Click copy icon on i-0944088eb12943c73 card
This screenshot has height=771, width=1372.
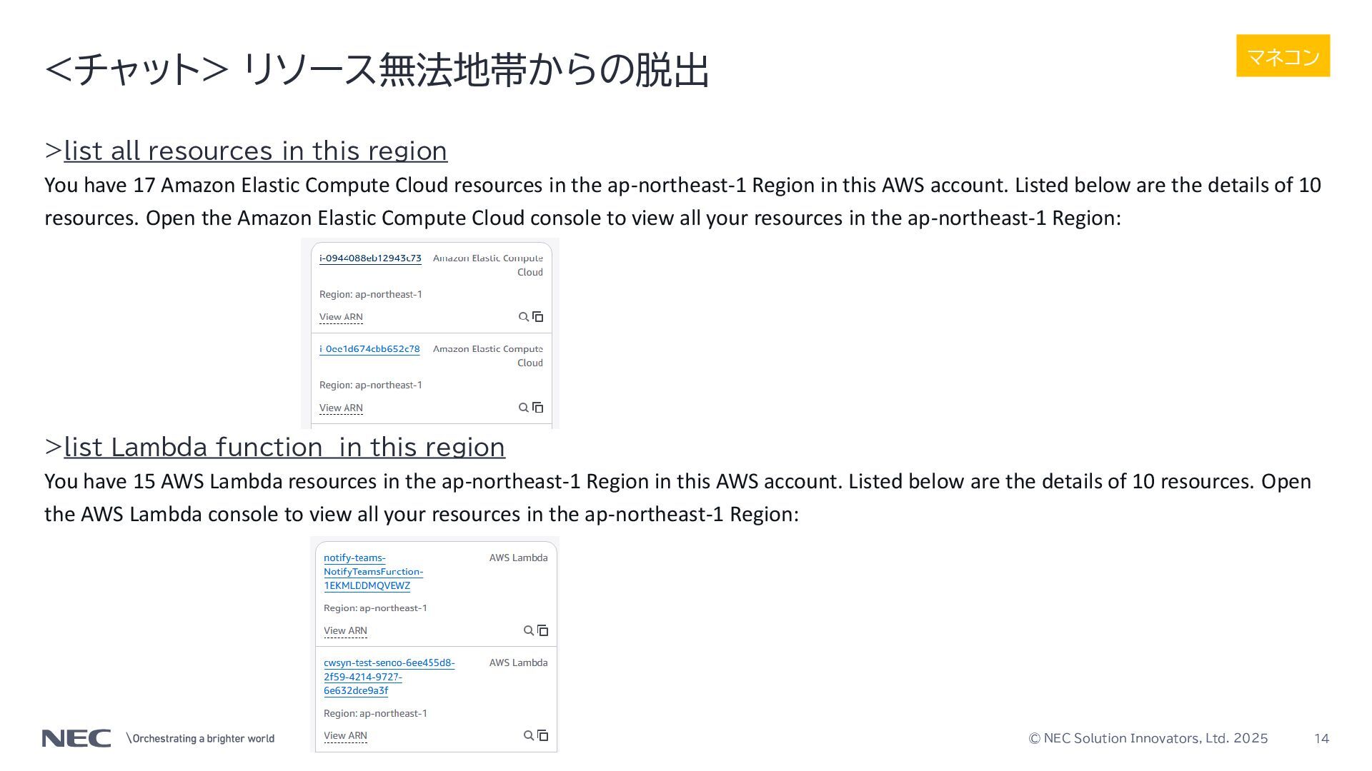538,317
